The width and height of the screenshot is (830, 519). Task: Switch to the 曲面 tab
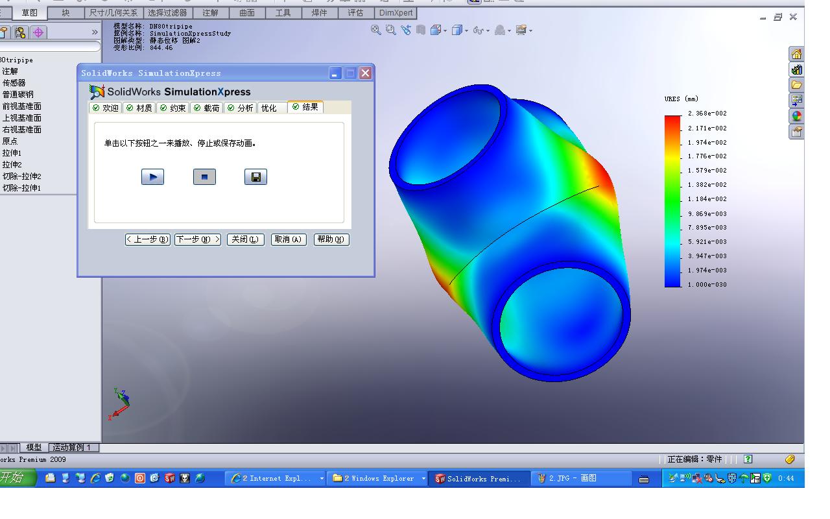point(246,13)
